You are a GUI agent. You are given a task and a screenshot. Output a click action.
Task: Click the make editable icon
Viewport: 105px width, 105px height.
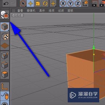coord(5,15)
